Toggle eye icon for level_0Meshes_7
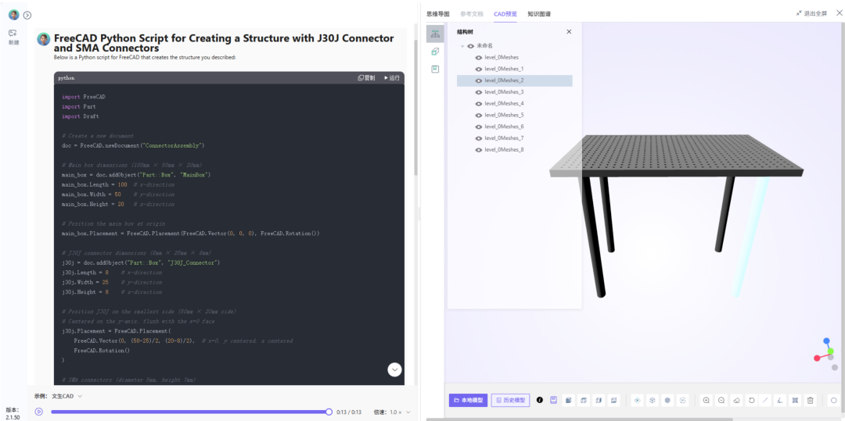 [478, 138]
